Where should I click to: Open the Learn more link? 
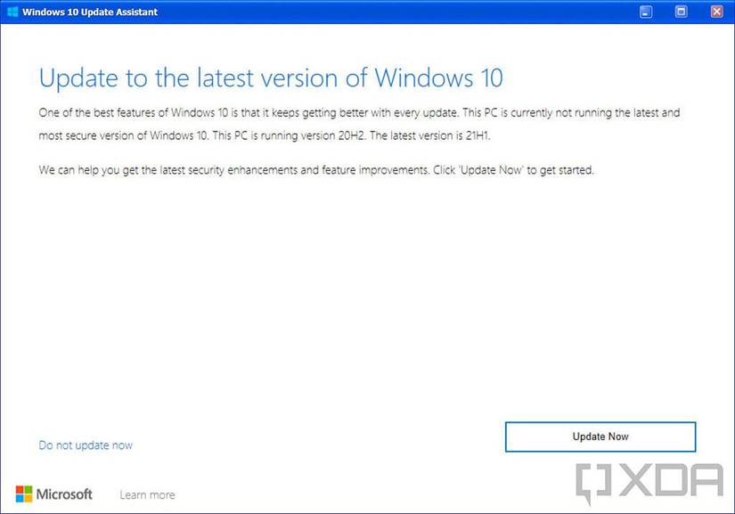coord(147,494)
